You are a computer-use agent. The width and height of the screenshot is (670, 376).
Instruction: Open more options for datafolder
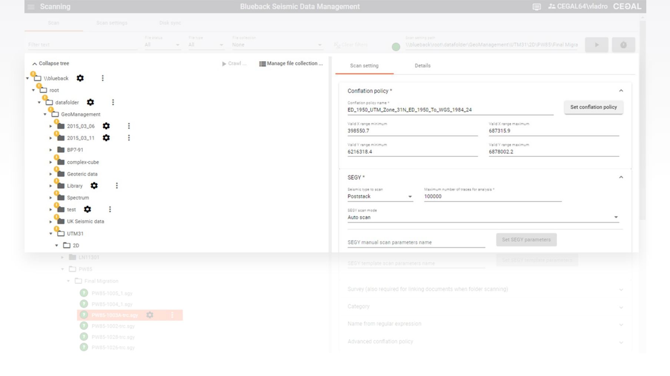coord(113,102)
